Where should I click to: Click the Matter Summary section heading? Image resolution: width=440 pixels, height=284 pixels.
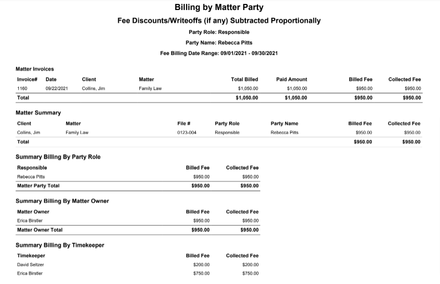[x=38, y=113]
